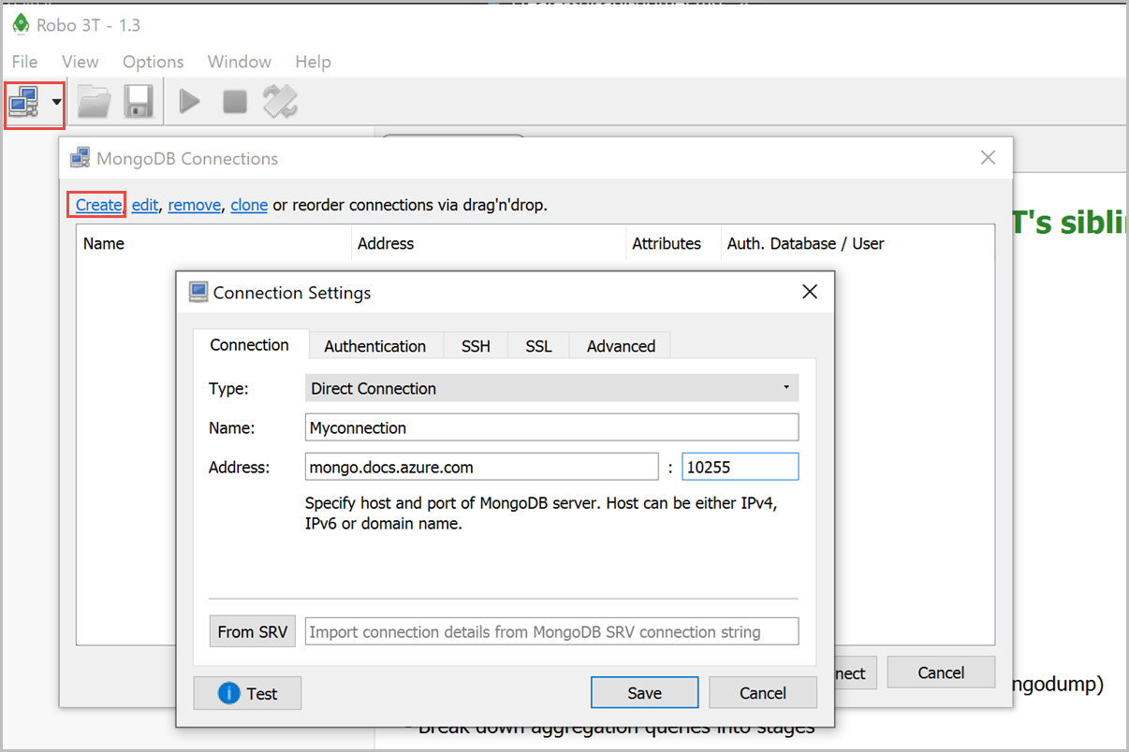The width and height of the screenshot is (1129, 752).
Task: Expand the Type Direct Connection dropdown
Action: (x=552, y=388)
